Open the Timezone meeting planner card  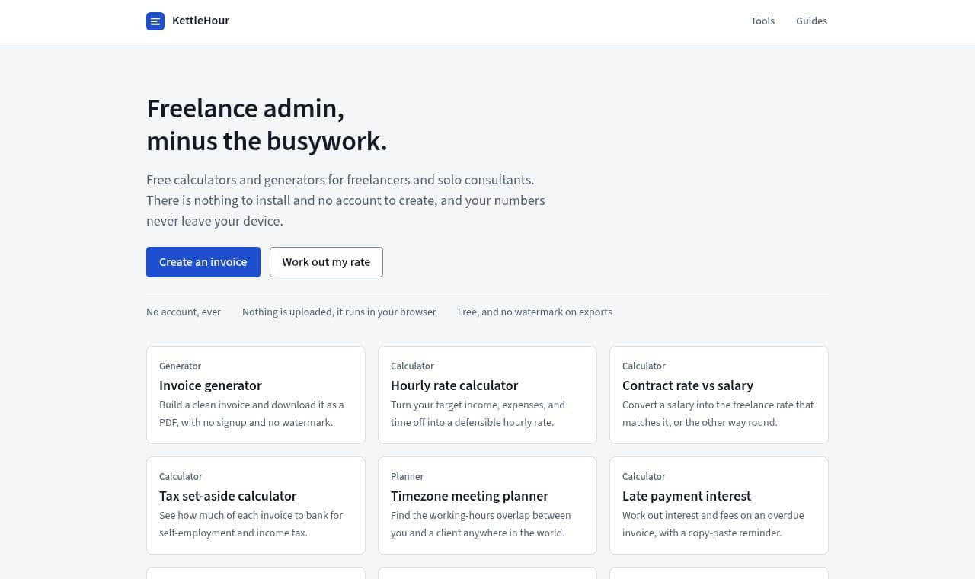point(487,505)
